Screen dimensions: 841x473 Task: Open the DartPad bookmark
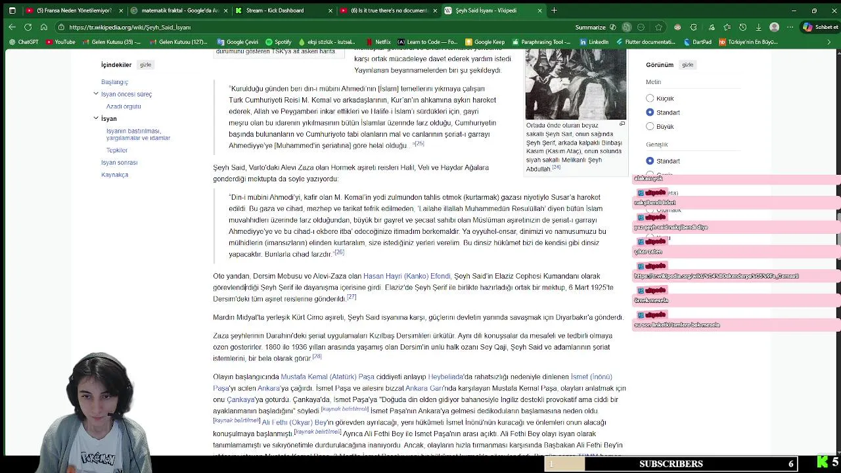pos(697,42)
